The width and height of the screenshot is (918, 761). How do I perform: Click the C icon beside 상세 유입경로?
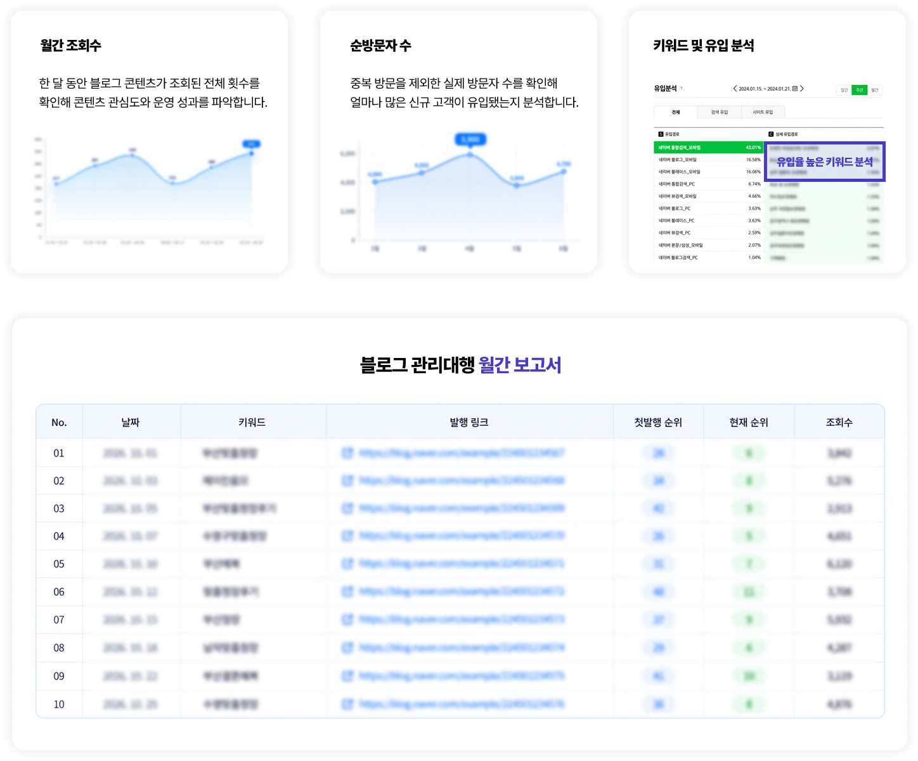tap(771, 134)
